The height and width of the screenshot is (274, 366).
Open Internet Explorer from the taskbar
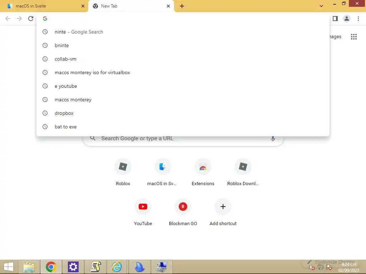click(117, 267)
